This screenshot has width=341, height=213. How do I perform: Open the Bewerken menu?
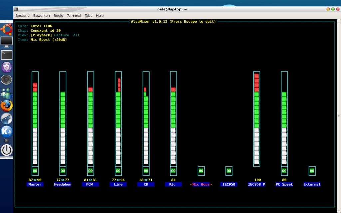click(41, 16)
